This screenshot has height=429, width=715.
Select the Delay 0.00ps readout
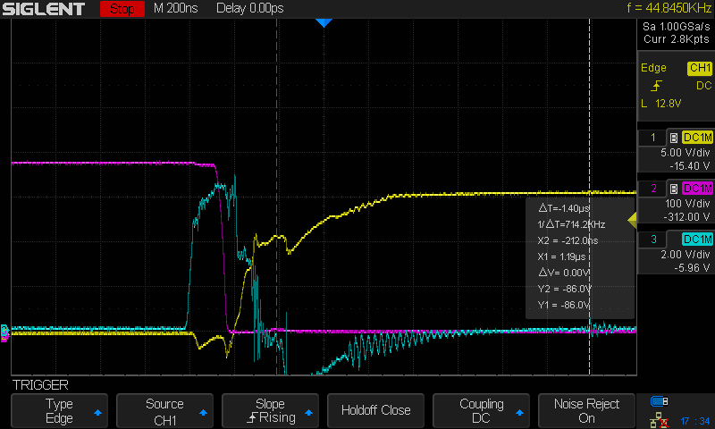coord(250,8)
